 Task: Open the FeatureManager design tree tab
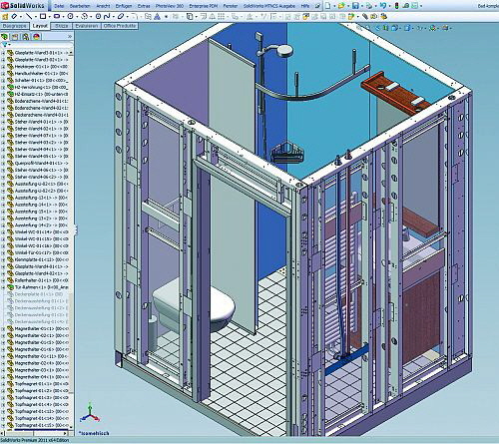pos(4,37)
